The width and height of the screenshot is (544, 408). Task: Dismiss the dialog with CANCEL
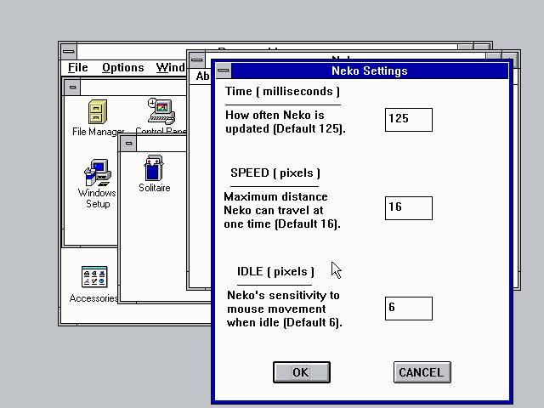tap(422, 372)
